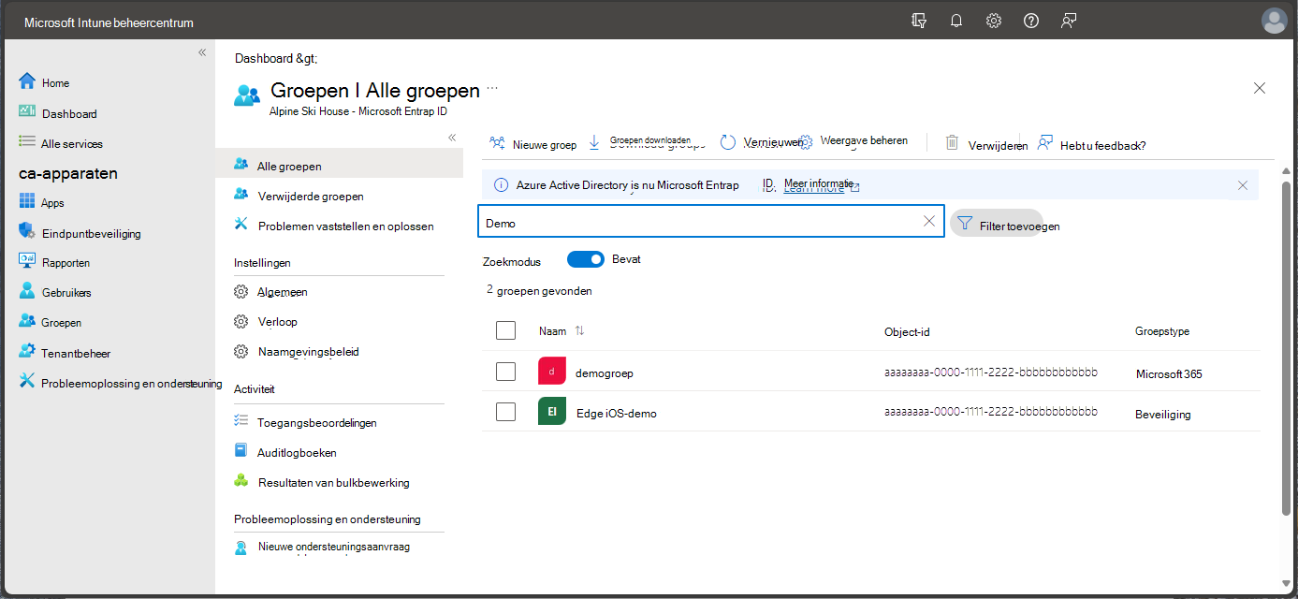Open the Meer informatie link
The height and width of the screenshot is (599, 1298).
pyautogui.click(x=821, y=185)
